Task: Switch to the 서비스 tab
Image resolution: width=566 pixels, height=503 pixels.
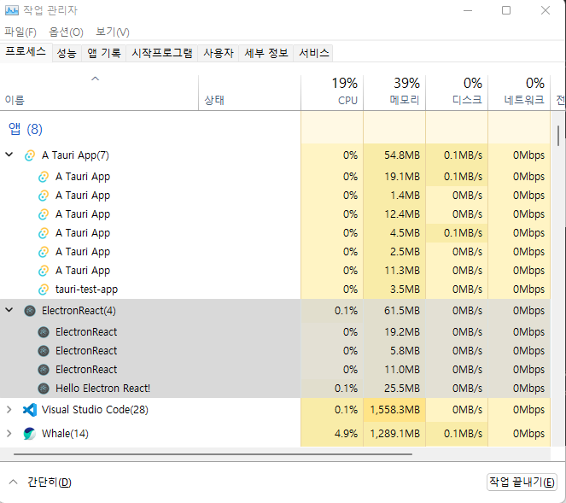Action: (x=313, y=53)
